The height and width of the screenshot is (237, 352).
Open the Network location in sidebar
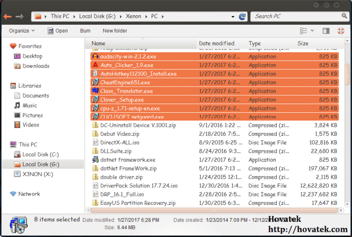point(29,194)
